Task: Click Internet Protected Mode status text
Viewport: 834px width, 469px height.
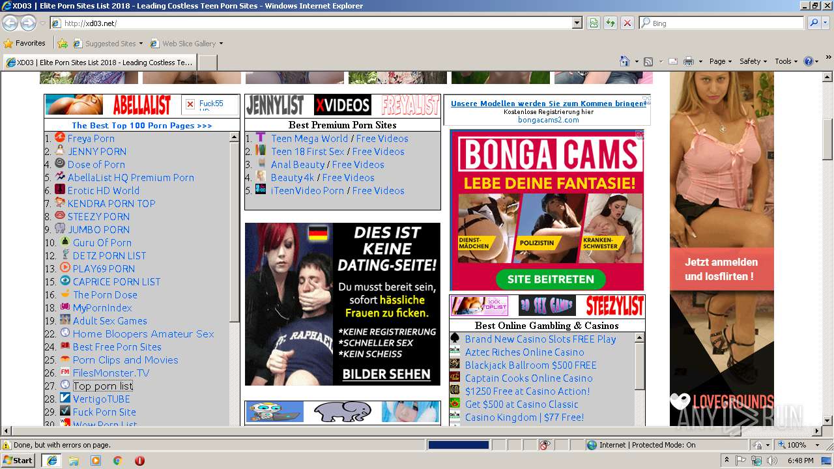Action: (647, 445)
